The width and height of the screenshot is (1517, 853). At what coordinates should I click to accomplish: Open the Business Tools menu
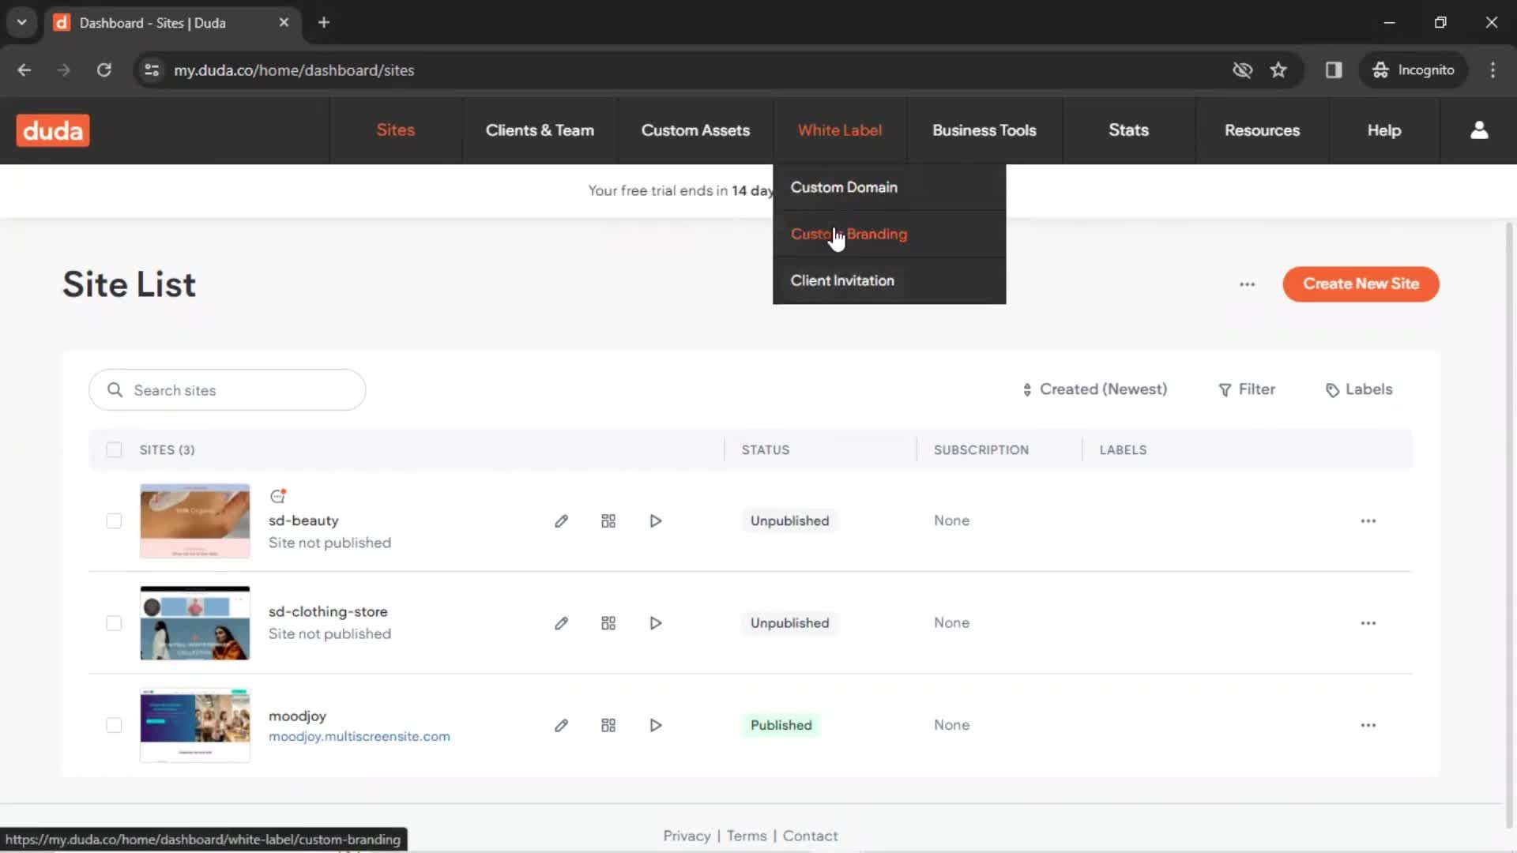pos(984,130)
